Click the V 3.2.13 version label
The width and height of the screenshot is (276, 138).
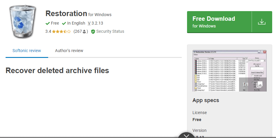(x=95, y=23)
